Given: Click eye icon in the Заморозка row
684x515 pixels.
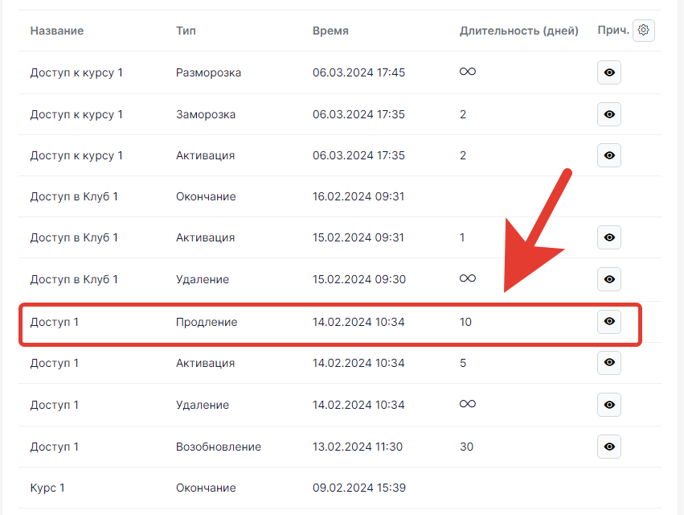Looking at the screenshot, I should (609, 114).
